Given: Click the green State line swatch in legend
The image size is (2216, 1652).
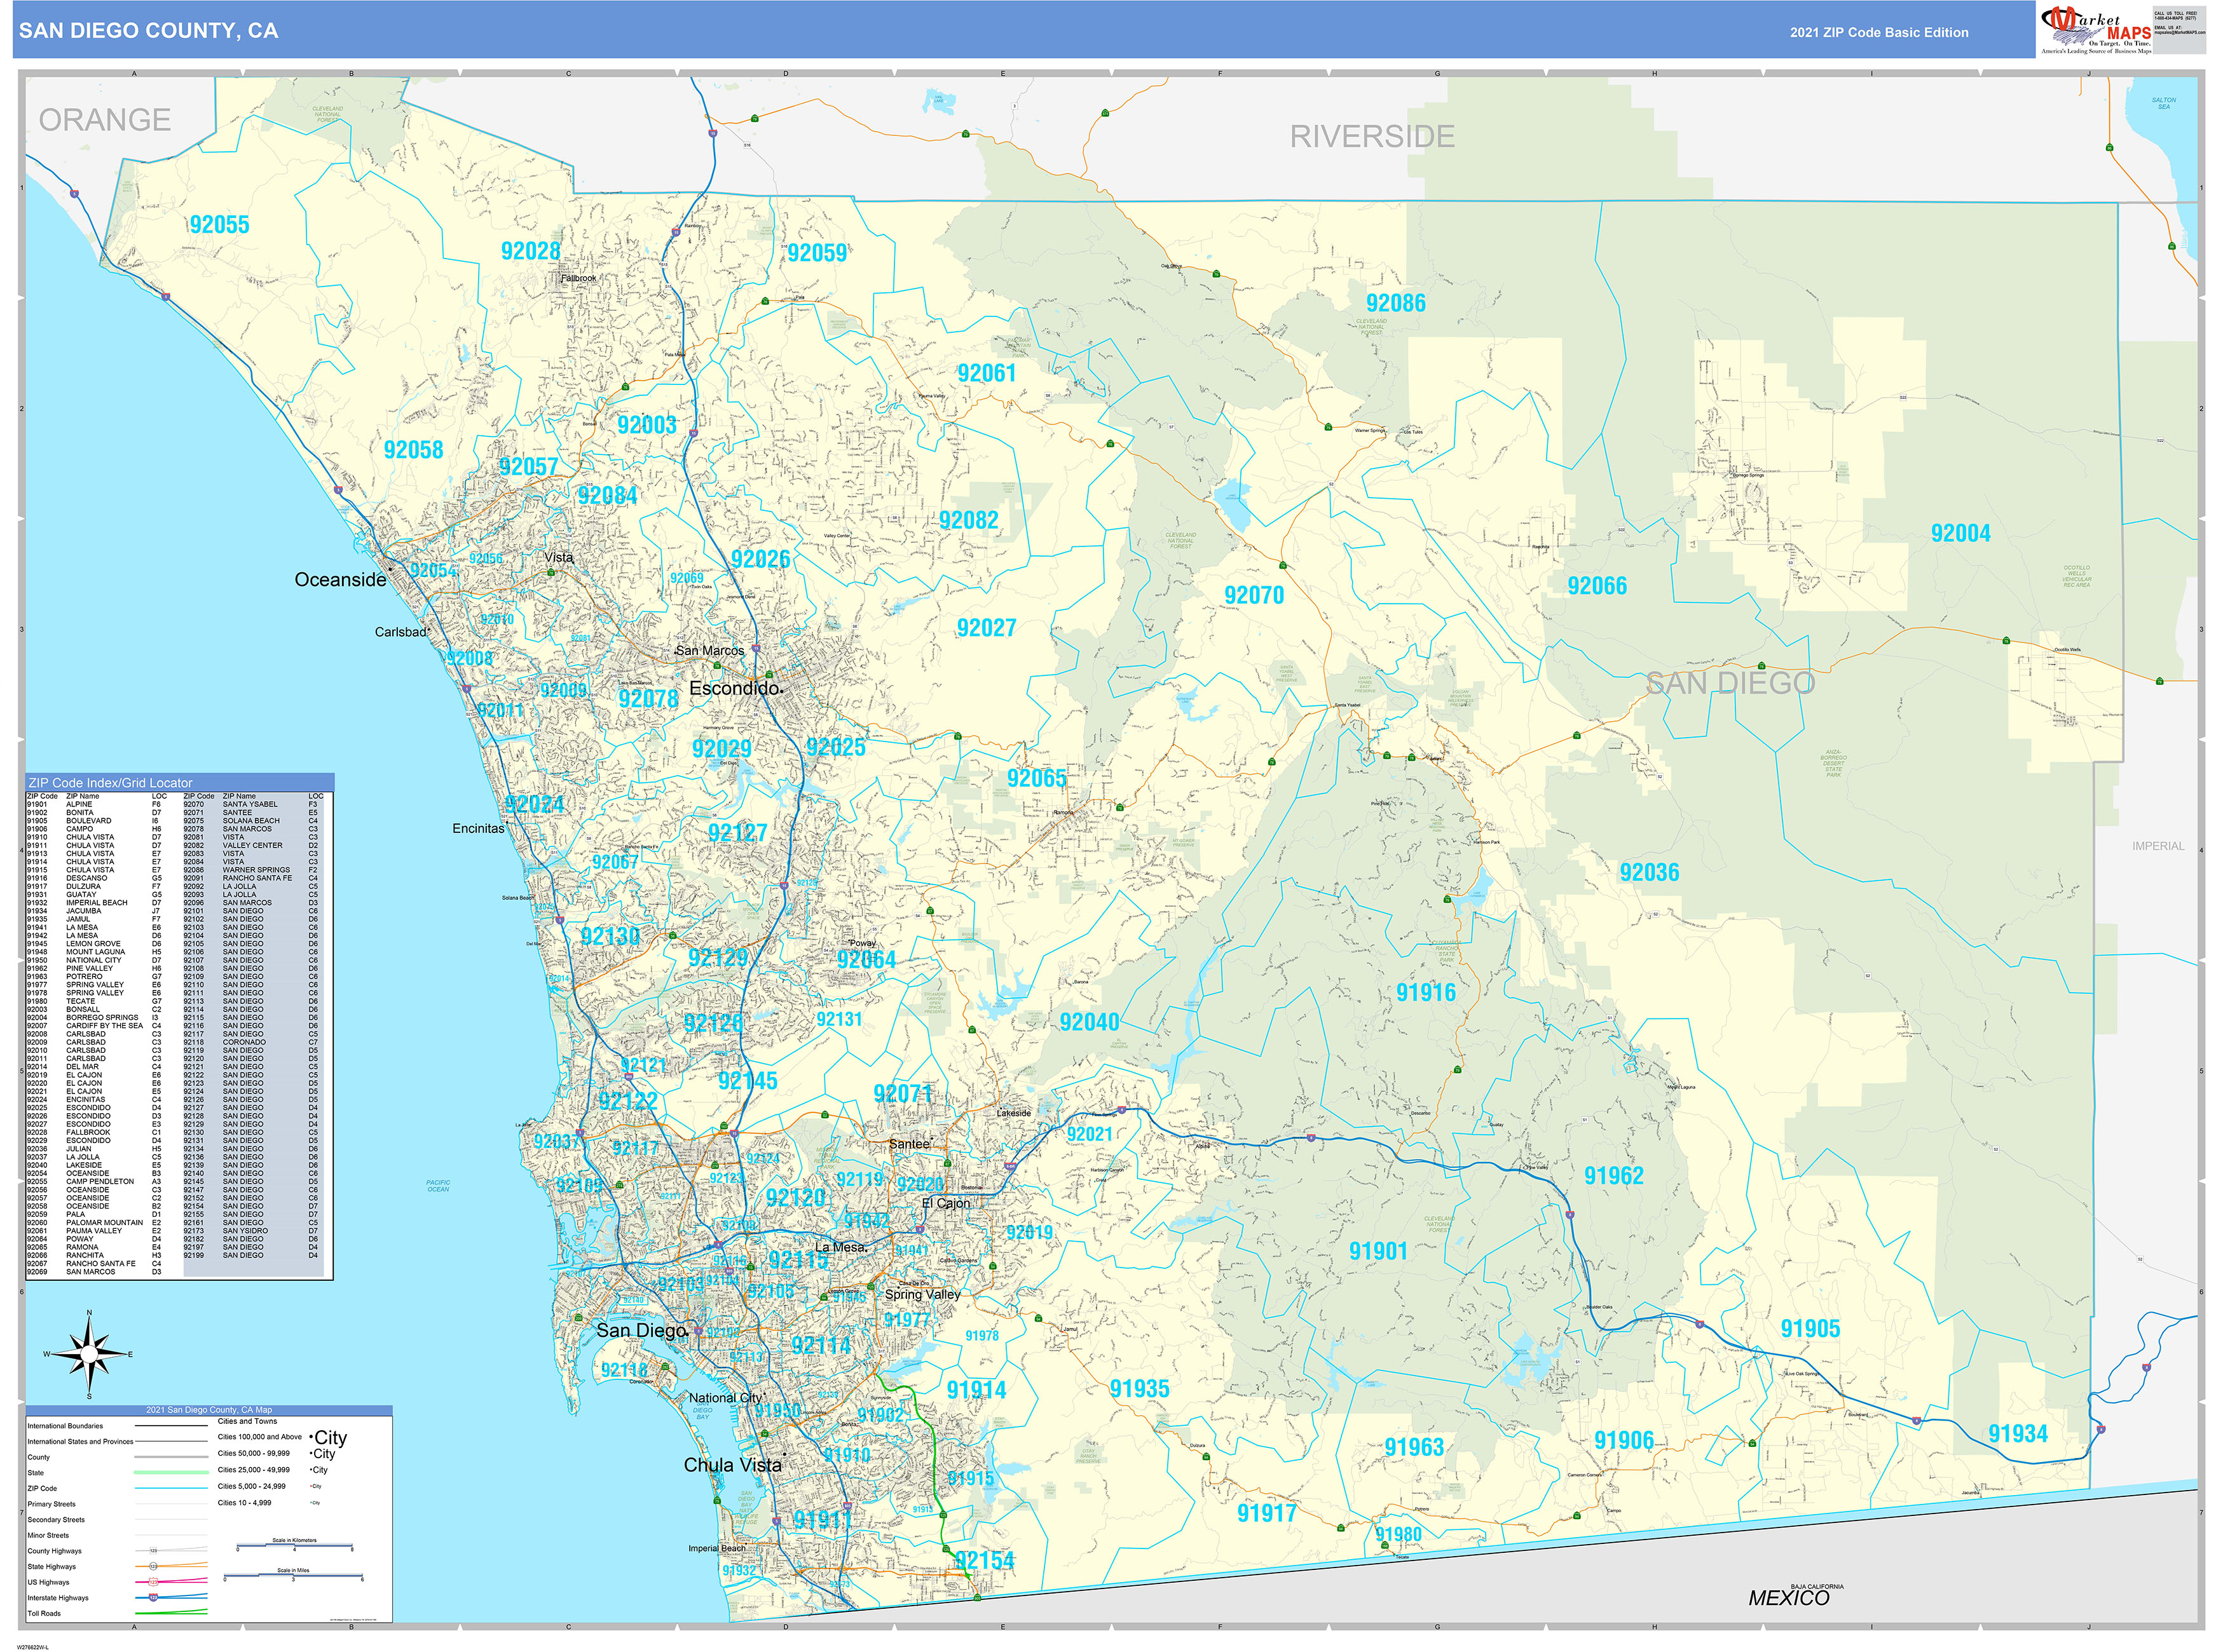Looking at the screenshot, I should (170, 1473).
